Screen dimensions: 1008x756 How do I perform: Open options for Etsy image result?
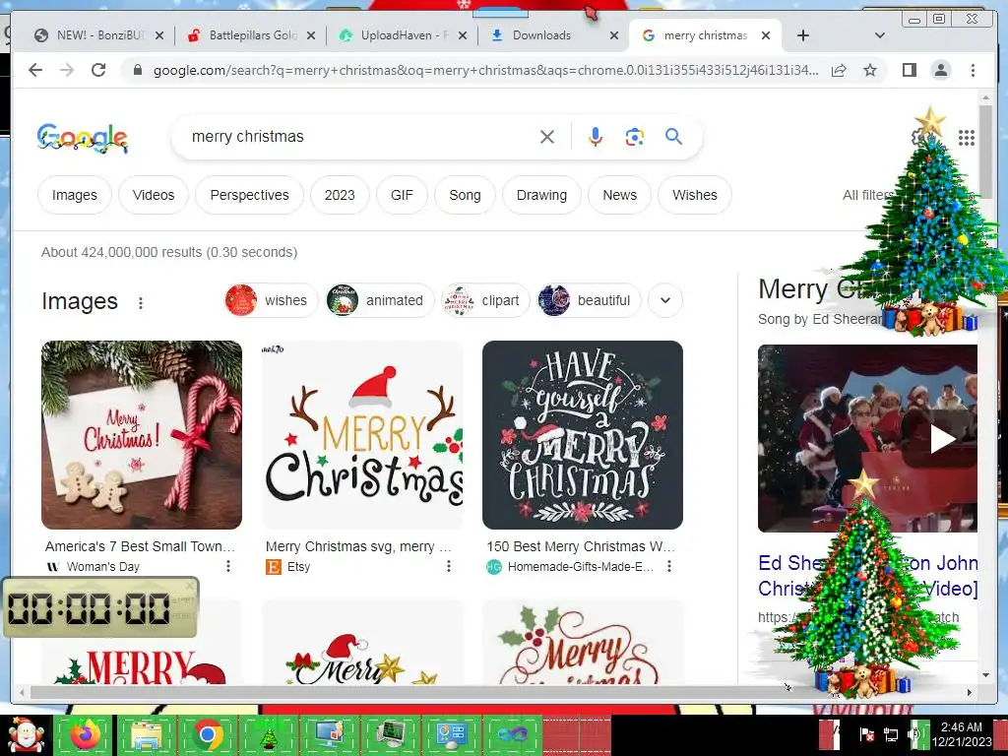(x=449, y=566)
